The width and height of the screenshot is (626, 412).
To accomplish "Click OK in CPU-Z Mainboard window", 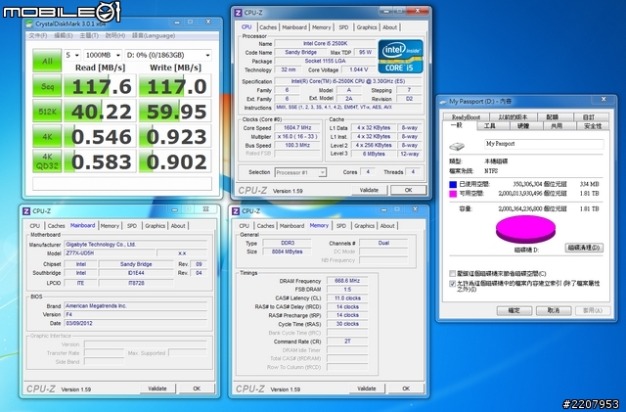I will 197,389.
